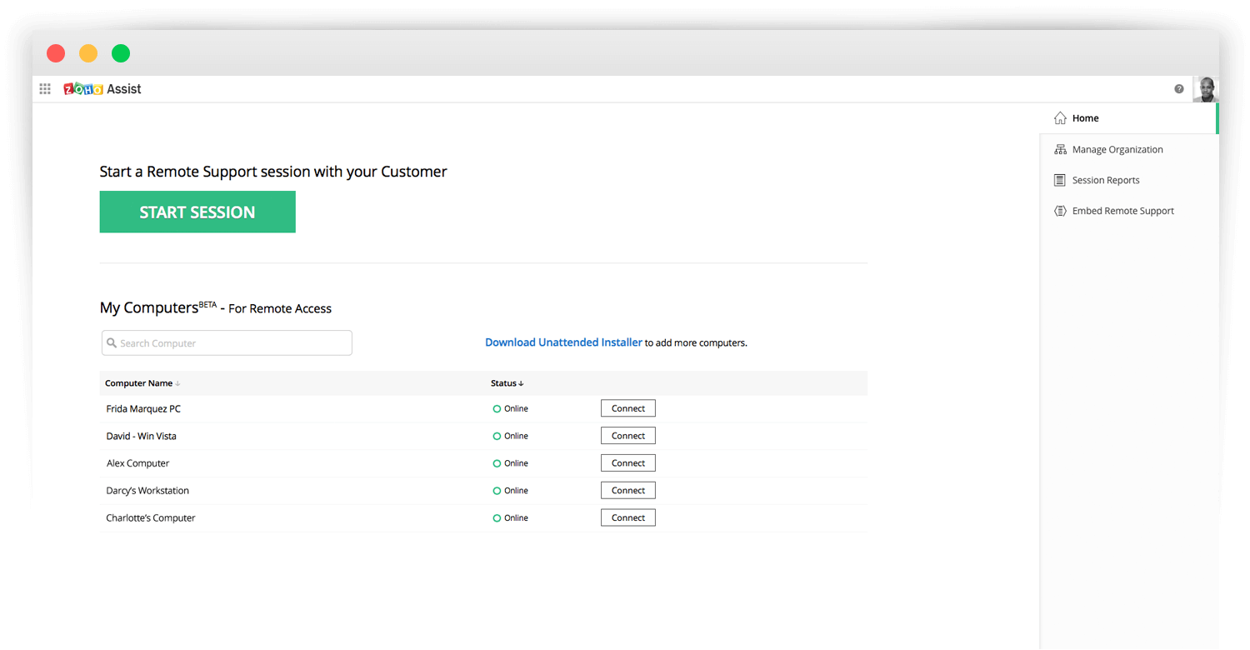Viewport: 1250px width, 650px height.
Task: Click the Home house icon
Action: [1060, 118]
